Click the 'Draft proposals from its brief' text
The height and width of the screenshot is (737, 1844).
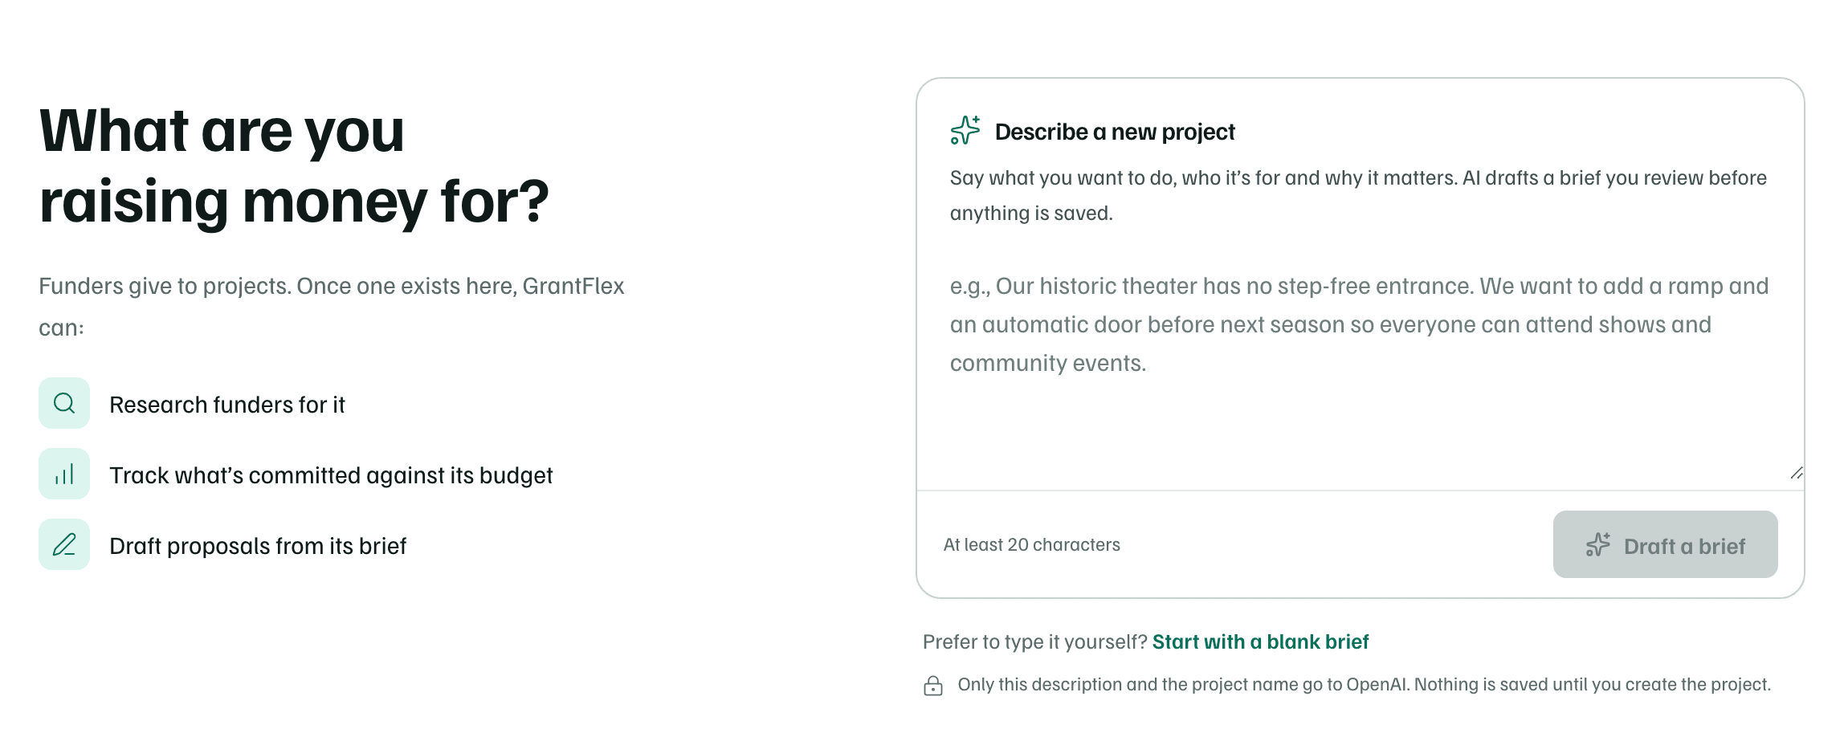(x=258, y=546)
